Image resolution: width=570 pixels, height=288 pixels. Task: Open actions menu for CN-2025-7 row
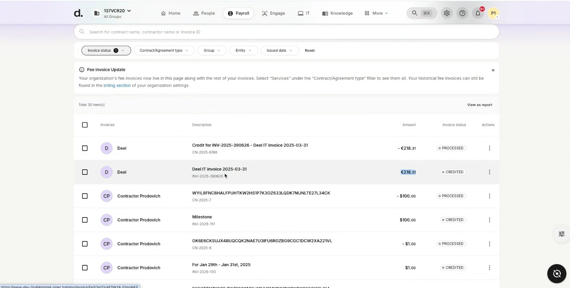[x=489, y=196]
